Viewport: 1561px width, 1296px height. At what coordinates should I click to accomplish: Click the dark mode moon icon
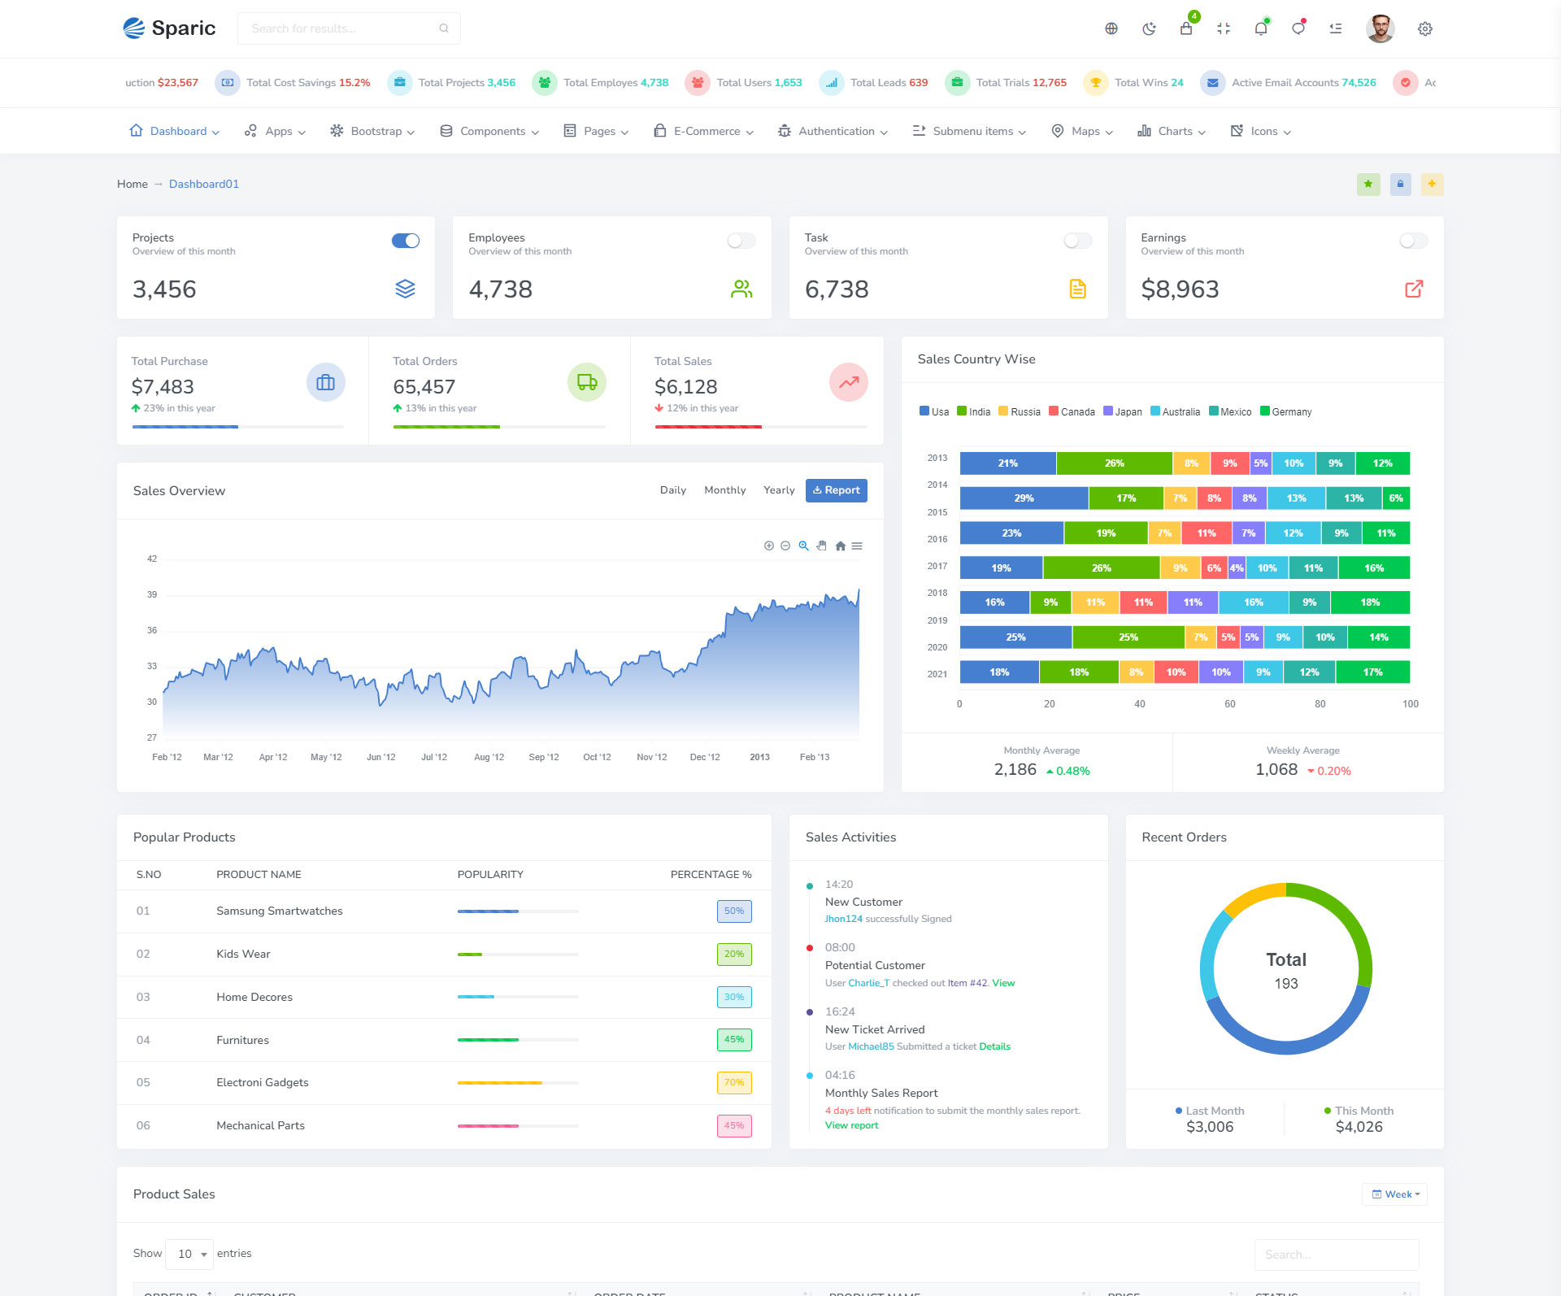(x=1149, y=28)
